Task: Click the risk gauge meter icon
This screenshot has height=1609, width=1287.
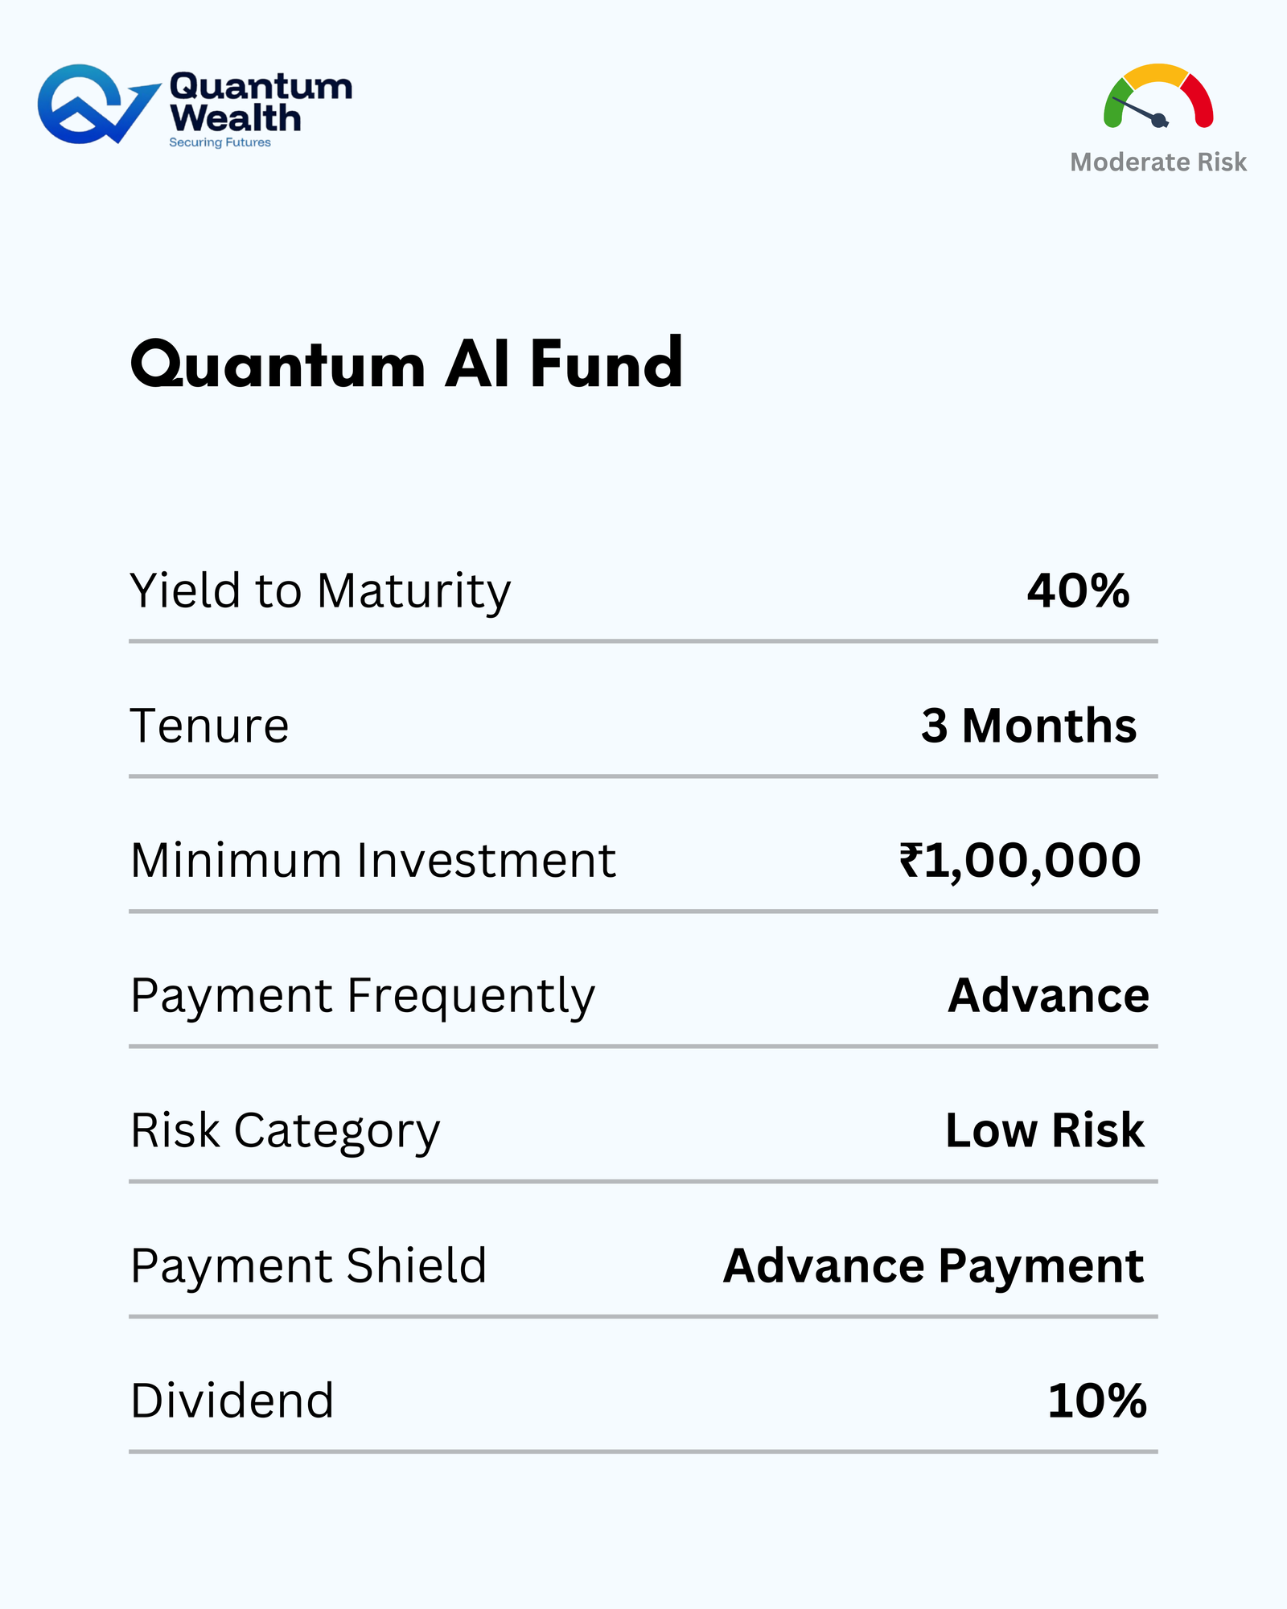Action: [x=1157, y=97]
